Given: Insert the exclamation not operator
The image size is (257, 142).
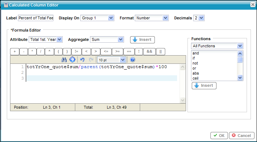Looking at the screenshot, I should [x=139, y=52].
